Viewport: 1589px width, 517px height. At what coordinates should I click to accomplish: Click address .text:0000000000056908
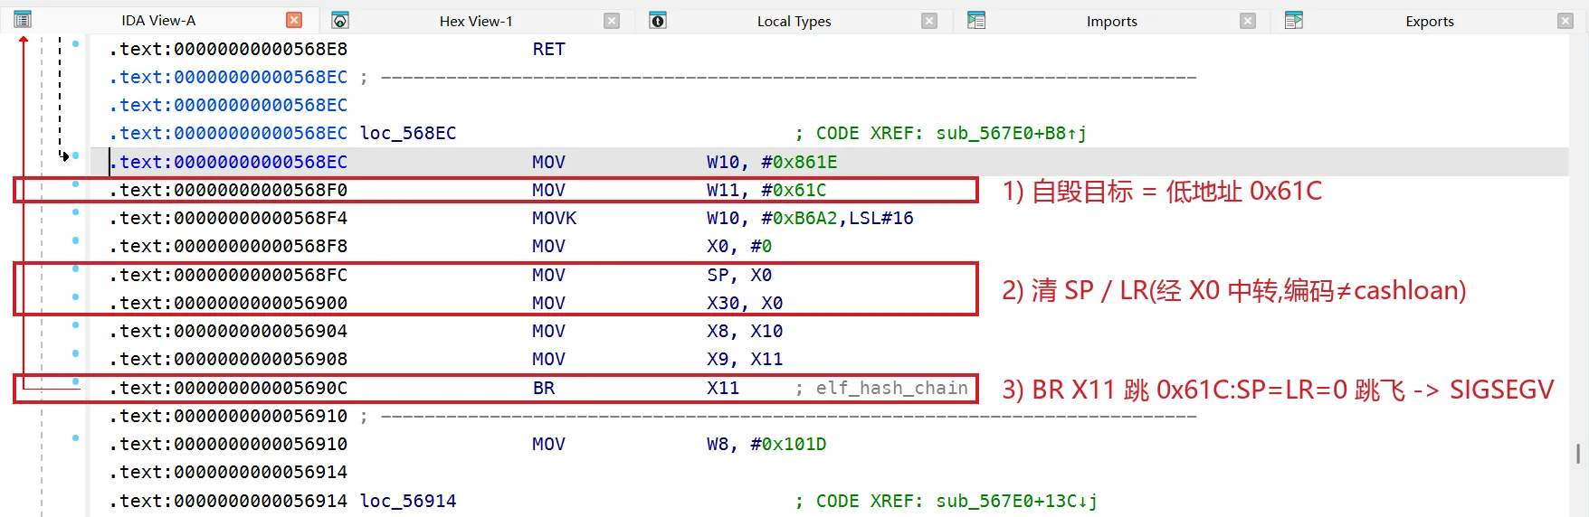228,360
